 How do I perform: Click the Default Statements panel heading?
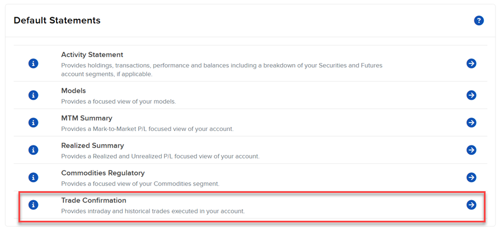click(57, 21)
